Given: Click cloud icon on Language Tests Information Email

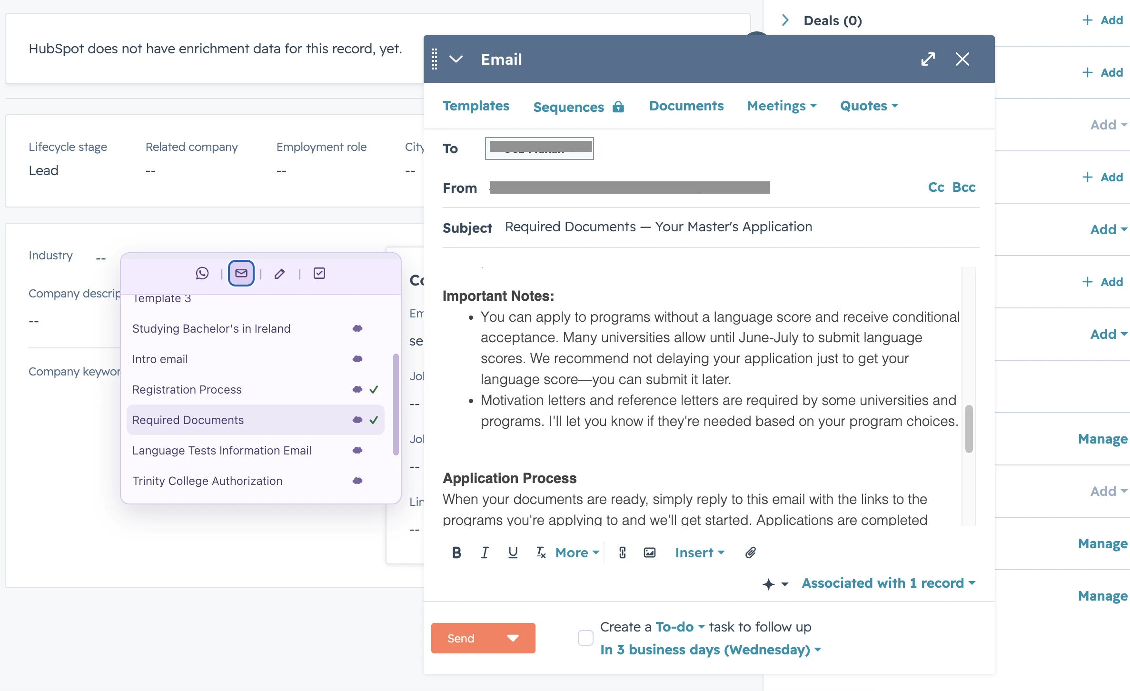Looking at the screenshot, I should 357,450.
